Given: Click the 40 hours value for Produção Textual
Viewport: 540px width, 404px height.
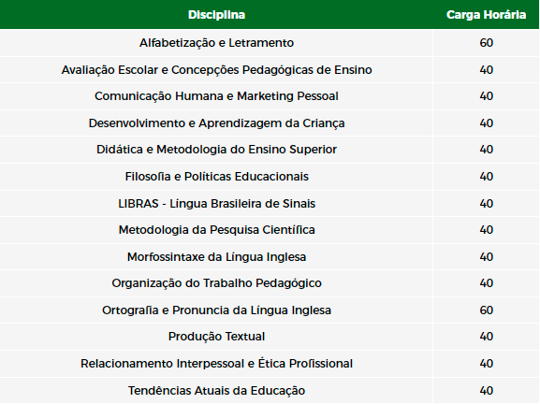Looking at the screenshot, I should coord(487,337).
